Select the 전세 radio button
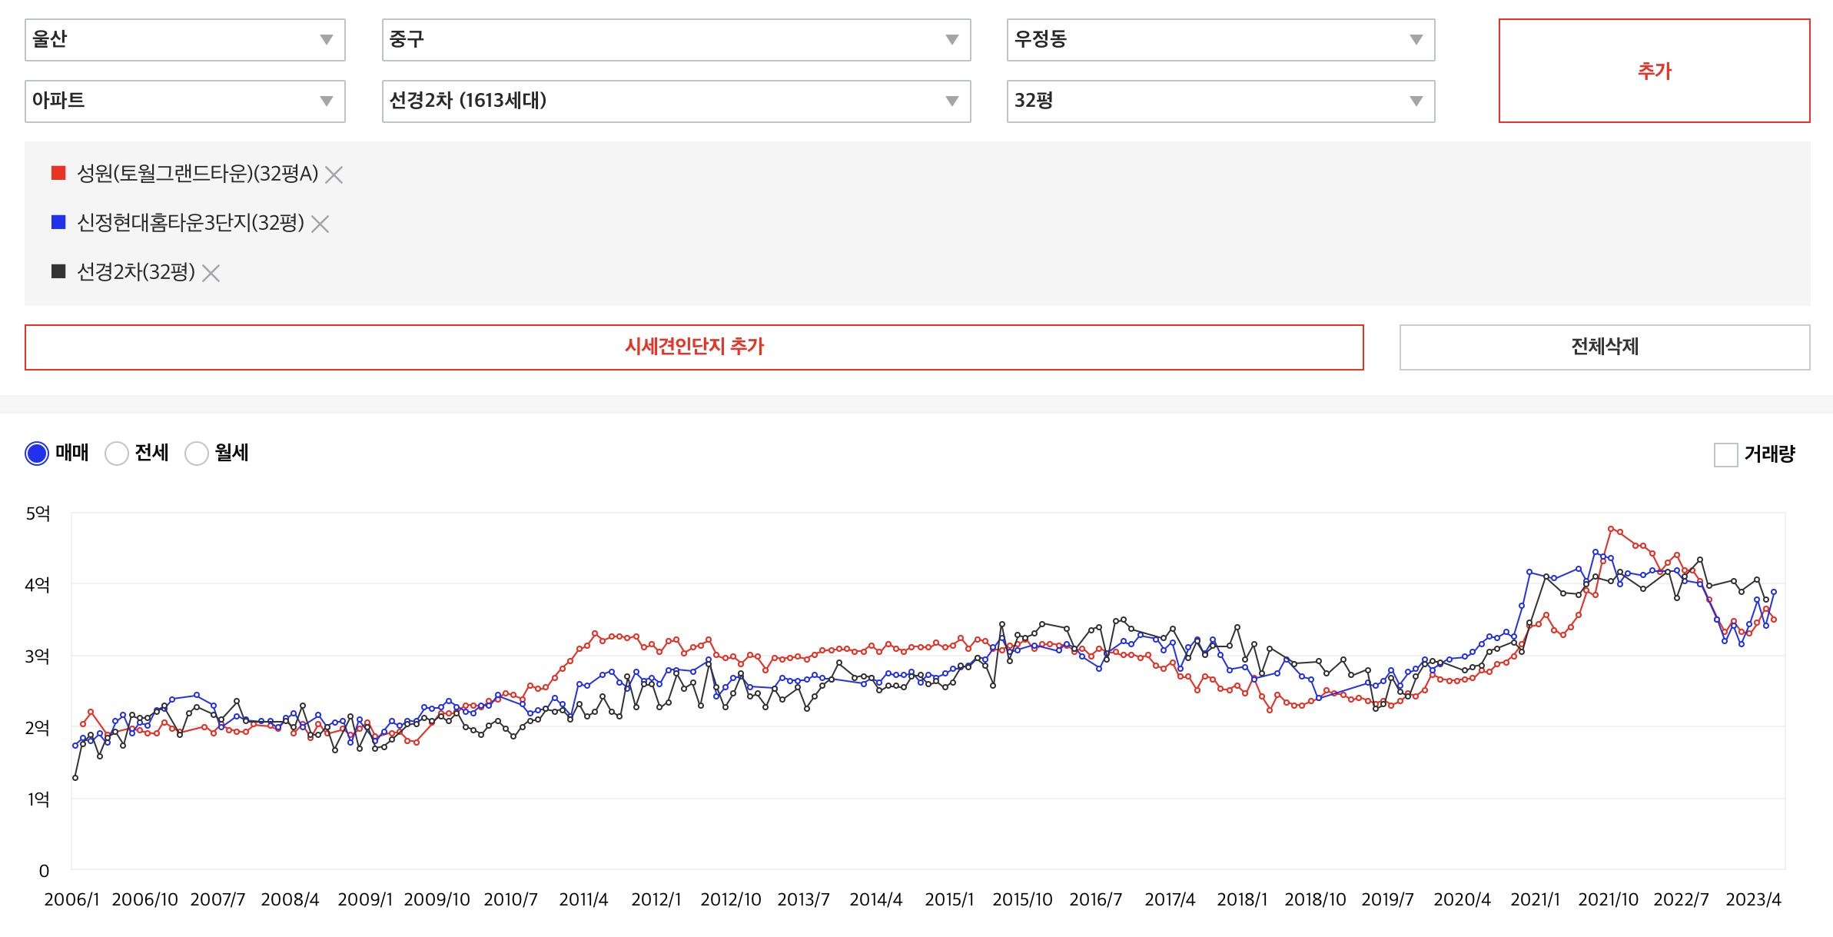 click(117, 454)
